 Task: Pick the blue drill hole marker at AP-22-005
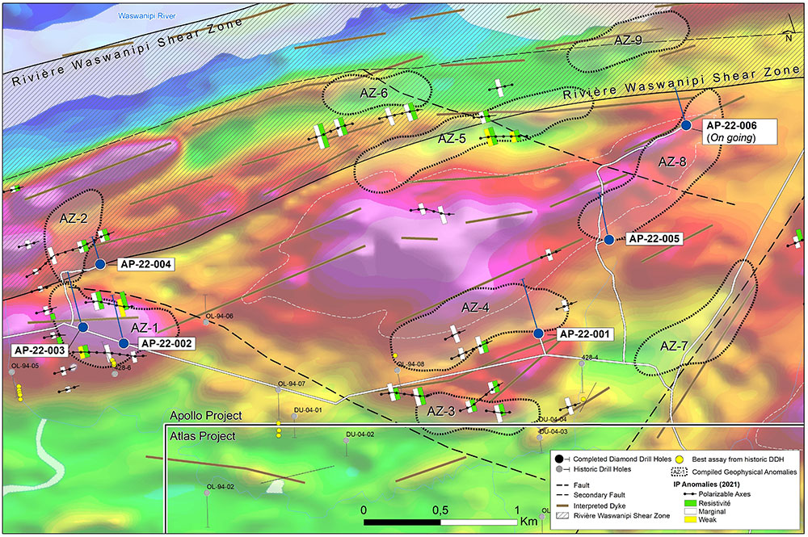pos(609,239)
